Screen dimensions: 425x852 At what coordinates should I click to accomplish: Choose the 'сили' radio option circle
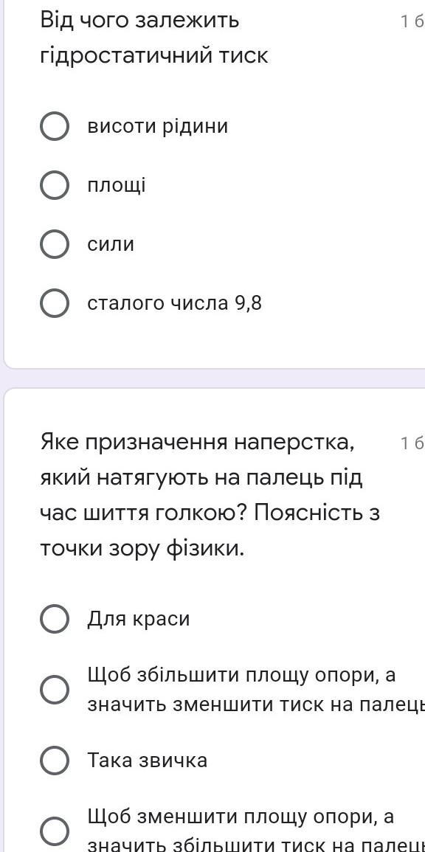(55, 244)
